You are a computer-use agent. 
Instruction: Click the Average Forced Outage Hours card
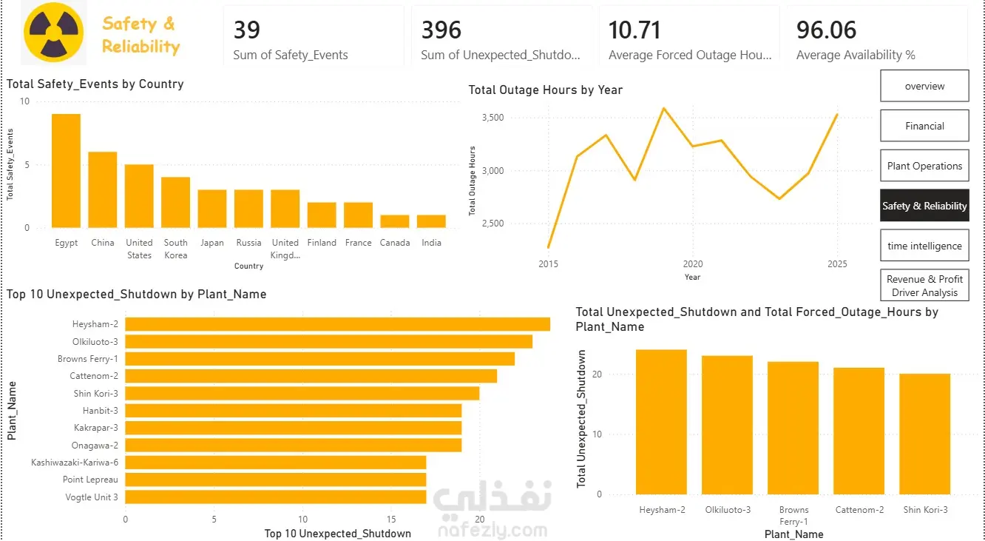click(689, 36)
